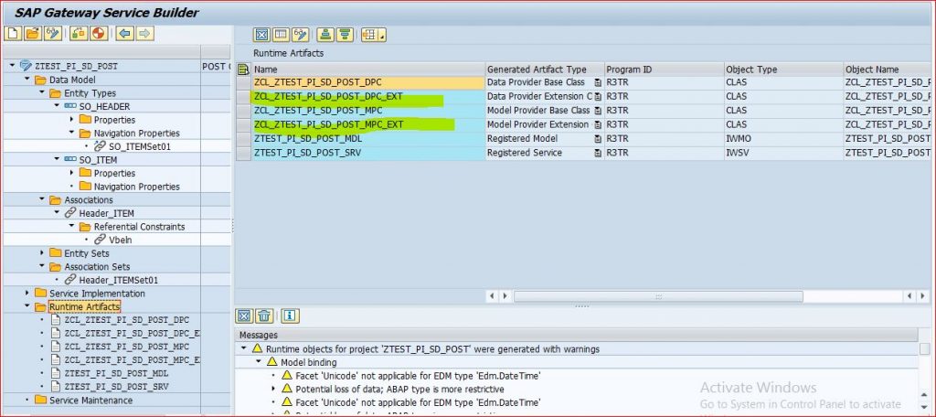This screenshot has height=417, width=936.
Task: Click the select-all rows icon beside Name
Action: tap(243, 69)
